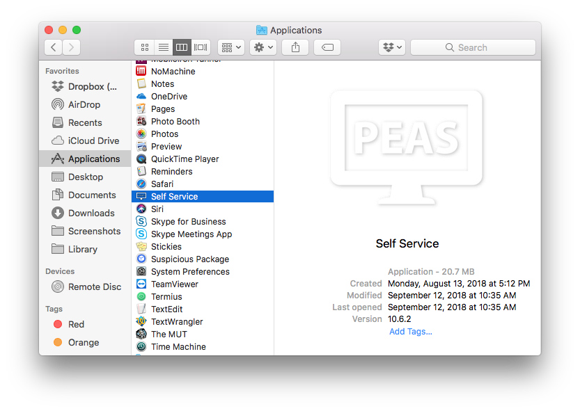Open Desktop in the sidebar
Image resolution: width=580 pixels, height=411 pixels.
tap(85, 177)
